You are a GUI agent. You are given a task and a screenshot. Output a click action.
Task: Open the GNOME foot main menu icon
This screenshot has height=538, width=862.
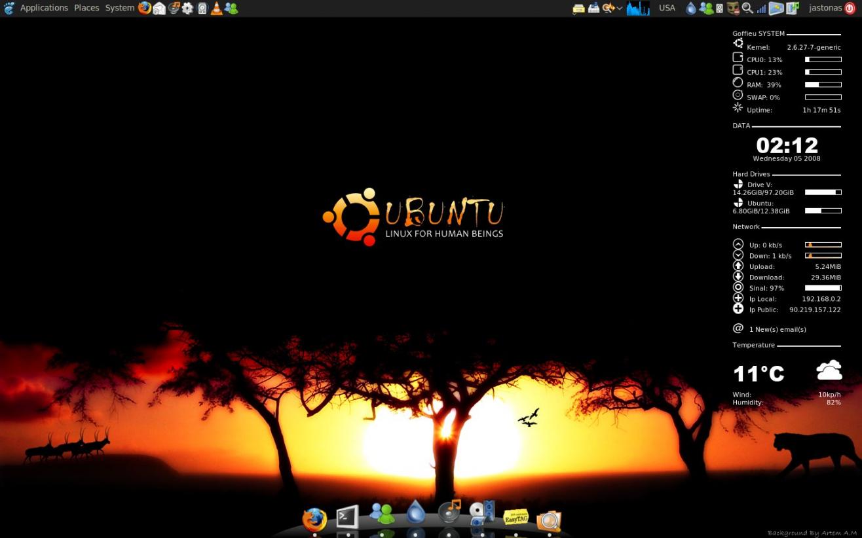click(9, 8)
